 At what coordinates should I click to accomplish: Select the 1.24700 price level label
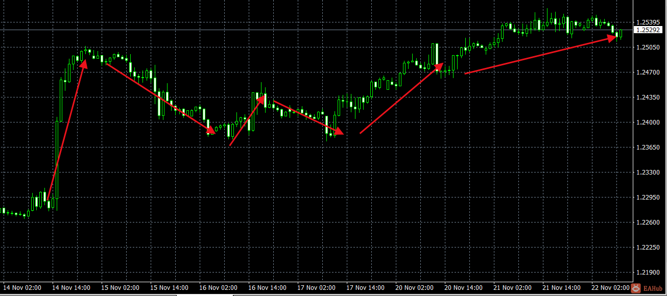click(x=648, y=72)
